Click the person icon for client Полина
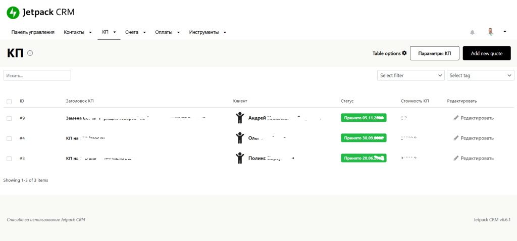517x241 pixels. point(240,158)
